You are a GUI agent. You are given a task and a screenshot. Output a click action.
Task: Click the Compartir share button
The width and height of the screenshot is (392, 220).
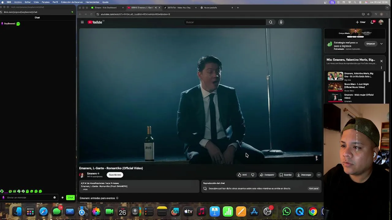[267, 175]
